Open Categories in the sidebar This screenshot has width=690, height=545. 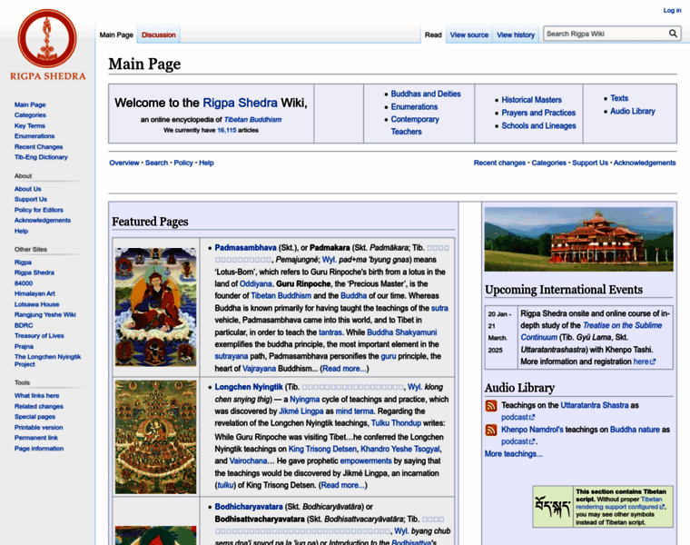click(30, 114)
